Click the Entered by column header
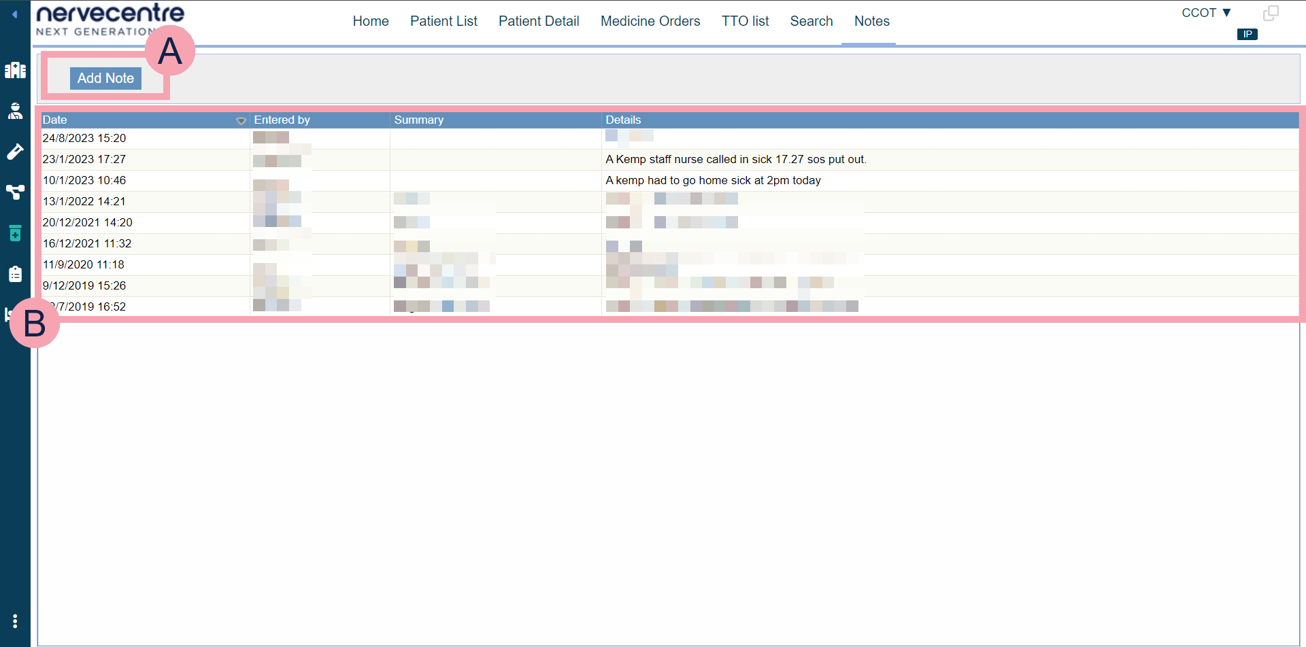 tap(282, 120)
